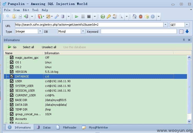Toggle the VERSION checkbox
Image resolution: width=193 pixels, height=133 pixels.
(12, 72)
